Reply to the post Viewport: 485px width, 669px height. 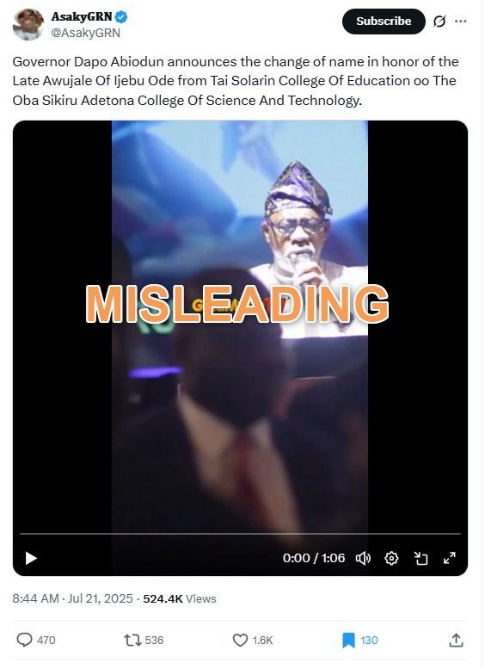36,640
